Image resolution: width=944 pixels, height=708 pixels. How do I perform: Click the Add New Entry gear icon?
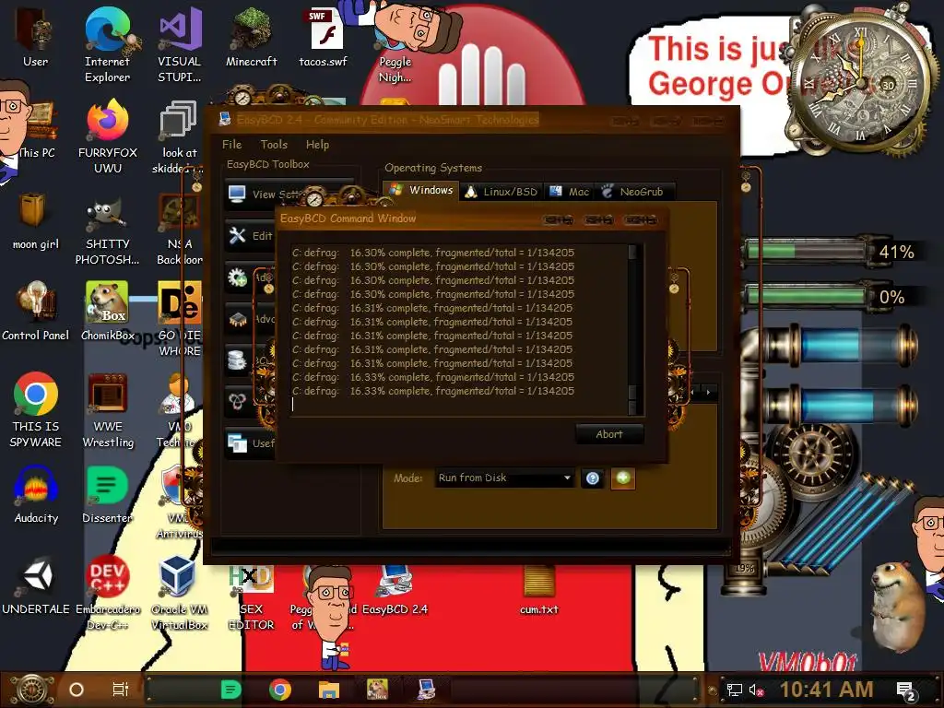[x=237, y=277]
